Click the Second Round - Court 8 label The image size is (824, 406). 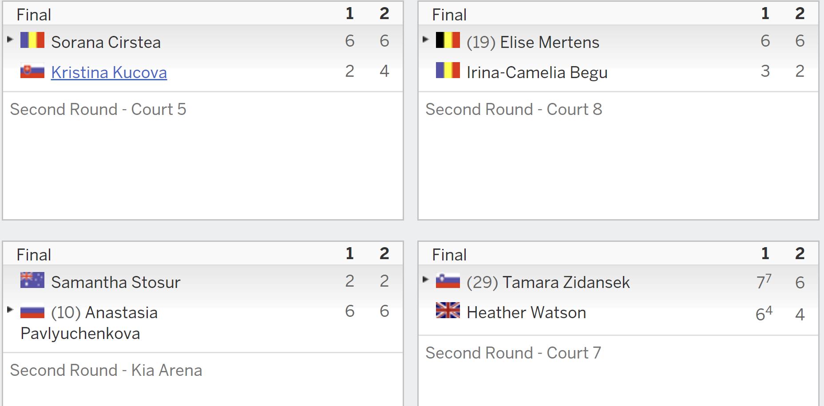[x=514, y=109]
